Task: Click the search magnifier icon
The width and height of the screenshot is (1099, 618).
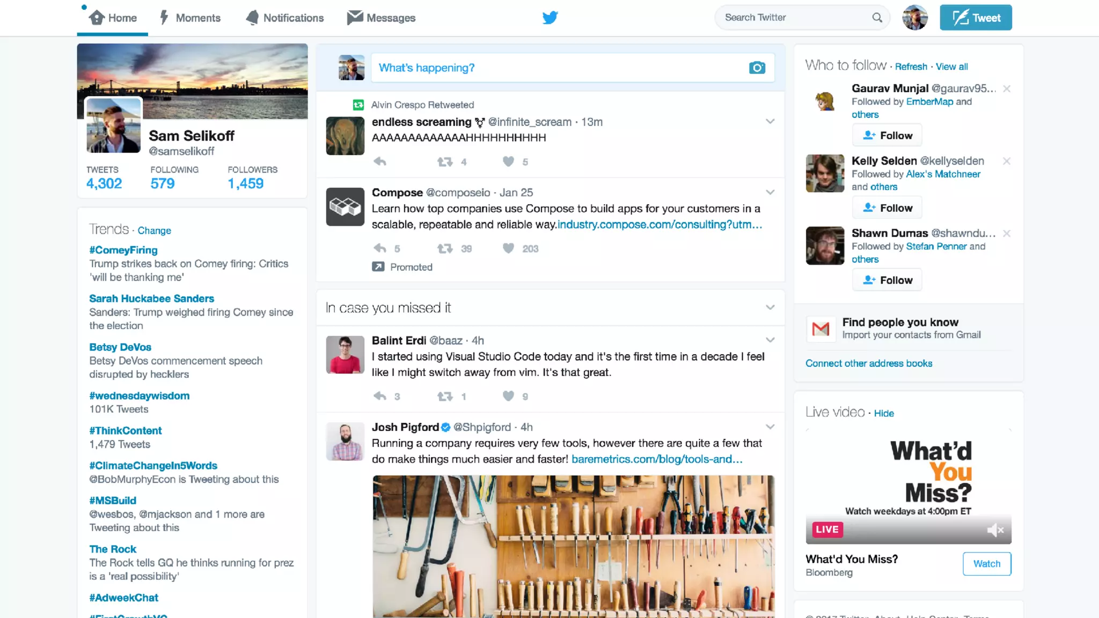Action: coord(877,18)
